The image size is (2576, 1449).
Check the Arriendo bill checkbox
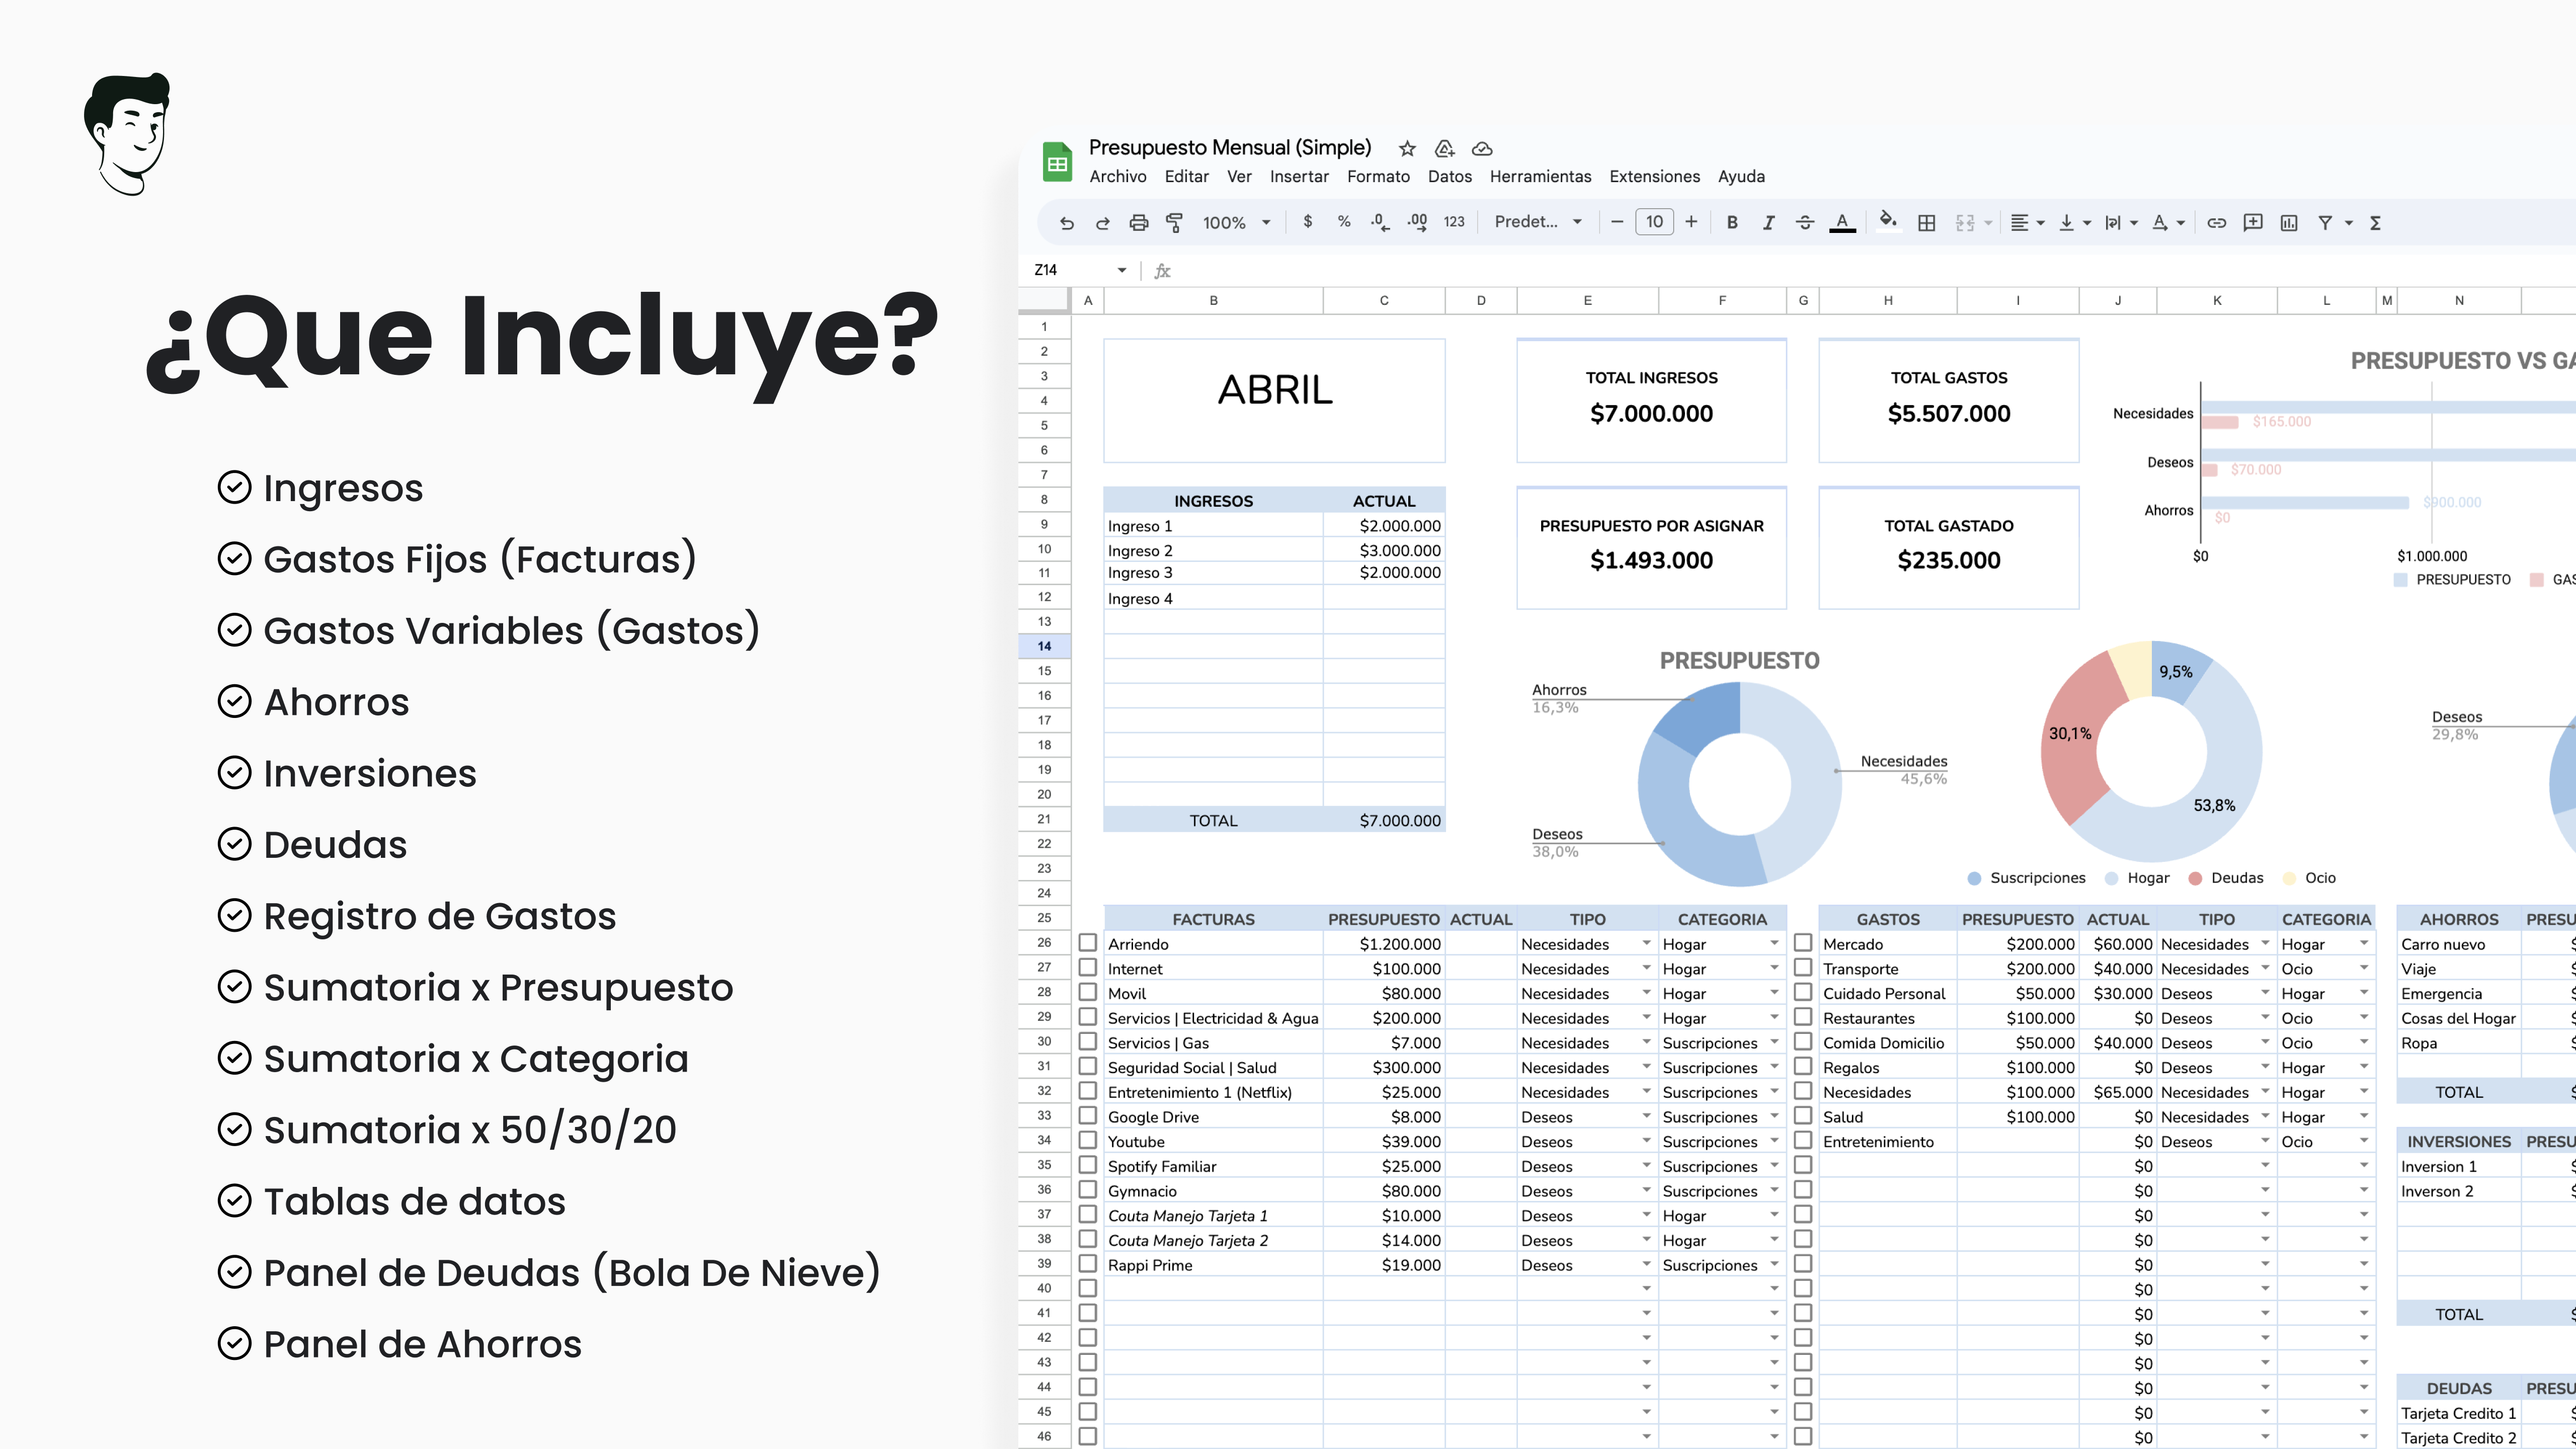(x=1088, y=943)
